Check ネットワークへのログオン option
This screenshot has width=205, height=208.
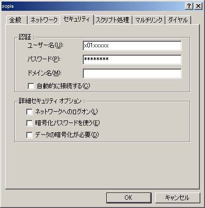(x=29, y=112)
